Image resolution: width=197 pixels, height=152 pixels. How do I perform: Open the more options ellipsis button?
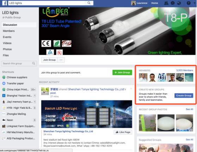pyautogui.click(x=61, y=60)
